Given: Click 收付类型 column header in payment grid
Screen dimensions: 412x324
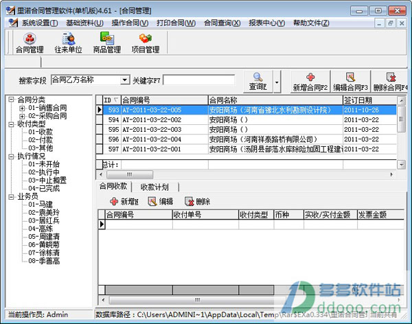Looking at the screenshot, I should (256, 215).
